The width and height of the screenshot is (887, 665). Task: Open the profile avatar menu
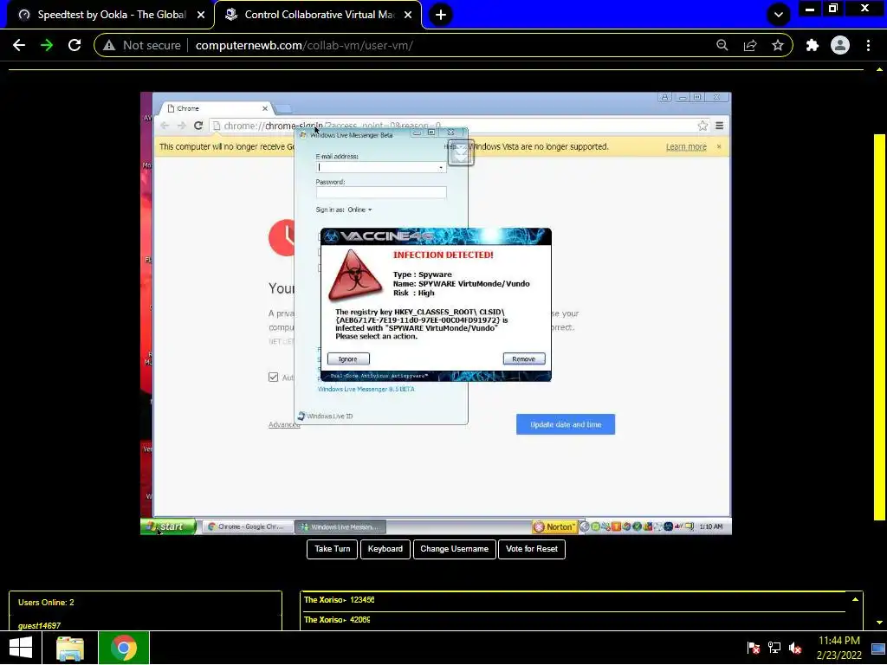click(x=840, y=45)
